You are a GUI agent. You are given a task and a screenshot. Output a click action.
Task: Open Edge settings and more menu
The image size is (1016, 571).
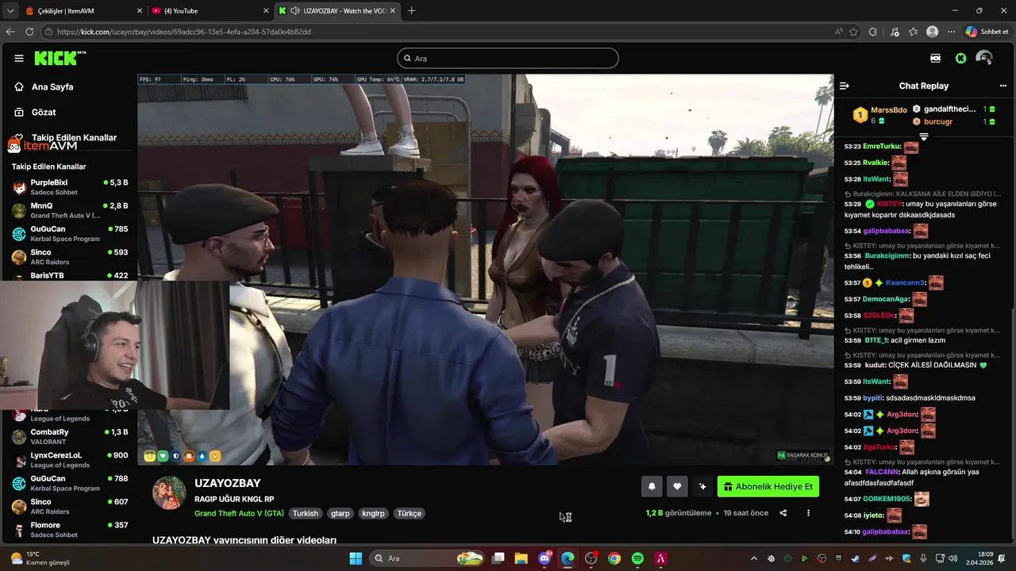click(x=951, y=32)
